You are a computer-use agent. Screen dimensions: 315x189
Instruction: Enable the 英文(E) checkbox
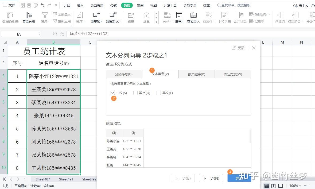[x=159, y=93]
